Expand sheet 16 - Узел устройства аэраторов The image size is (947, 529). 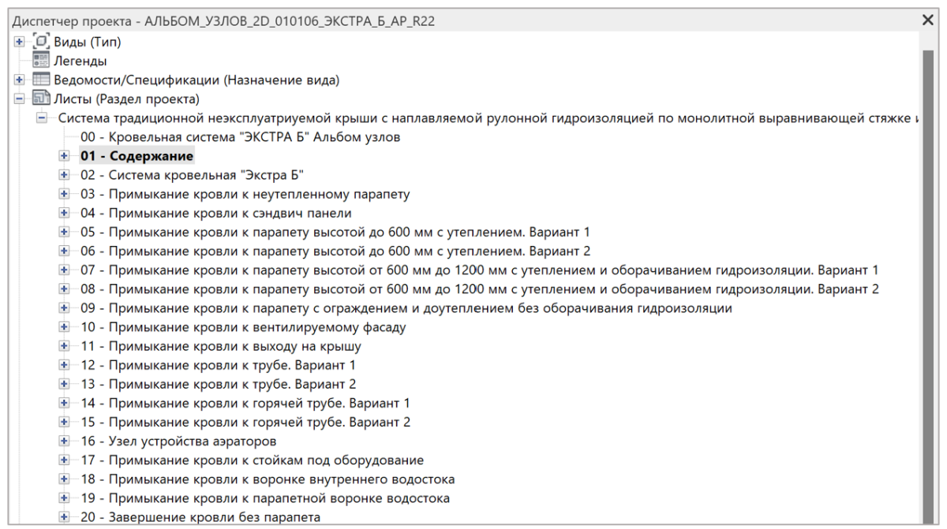65,441
